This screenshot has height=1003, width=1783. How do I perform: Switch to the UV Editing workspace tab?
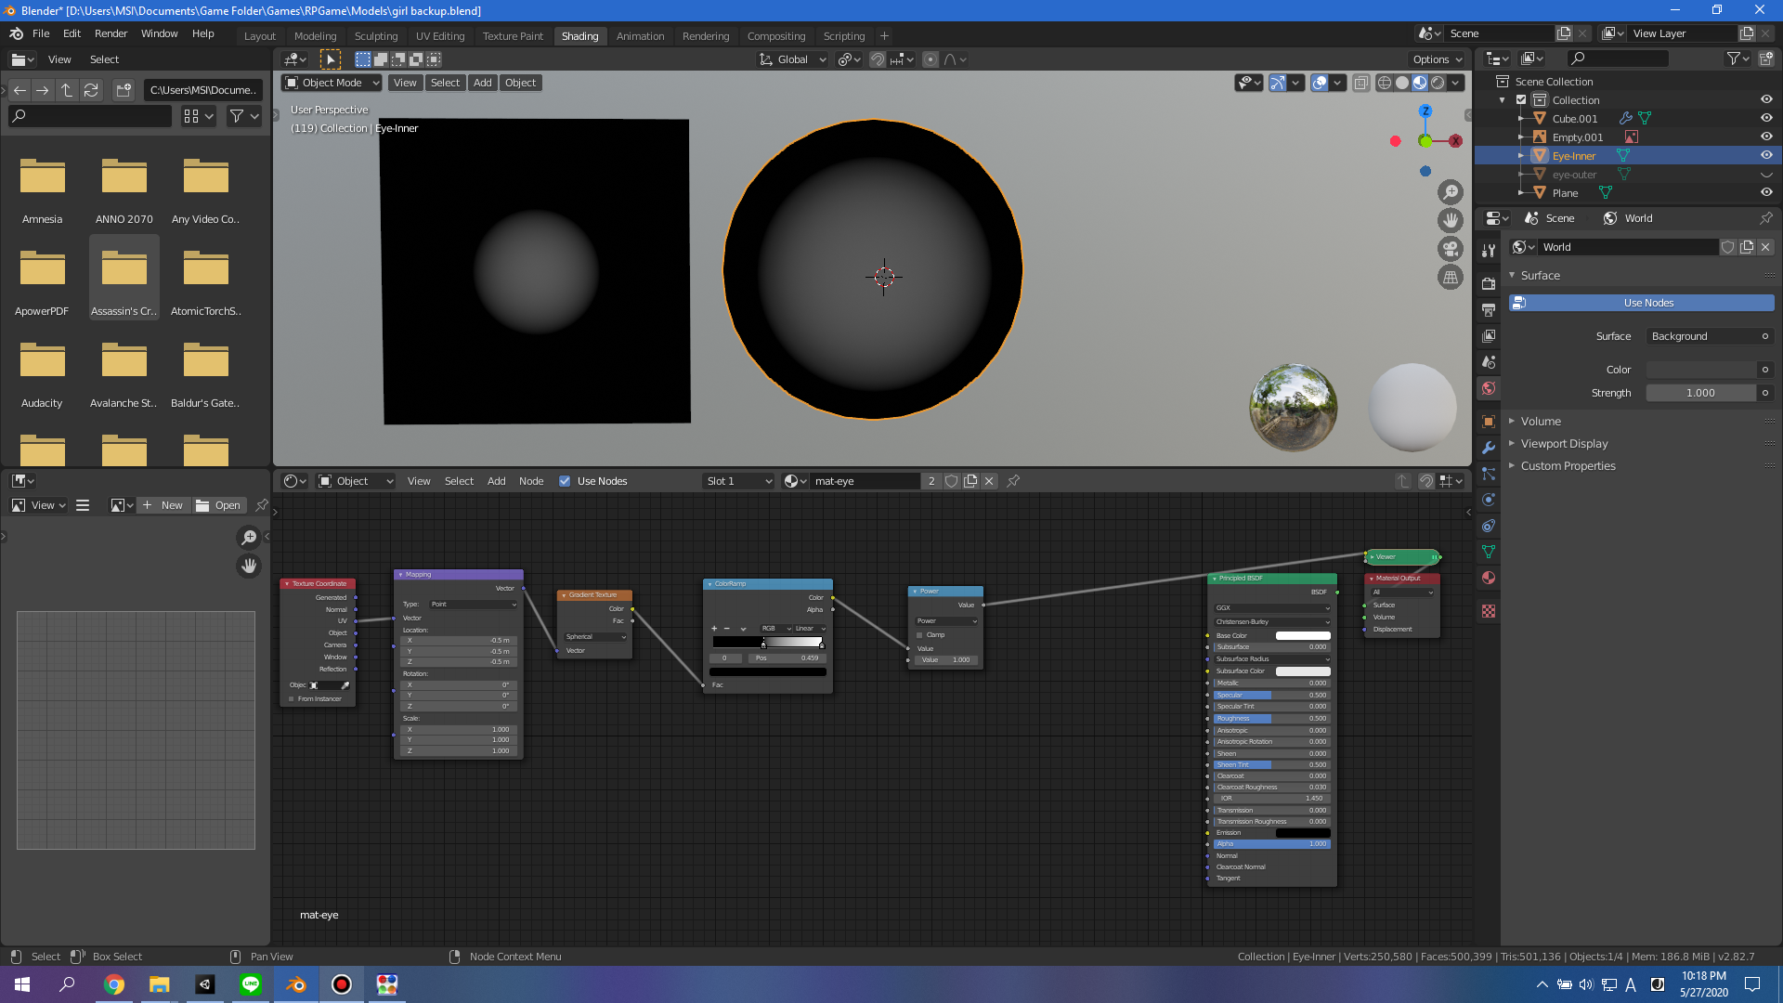pos(440,36)
